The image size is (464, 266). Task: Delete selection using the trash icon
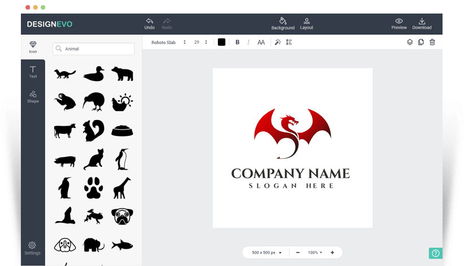(432, 42)
